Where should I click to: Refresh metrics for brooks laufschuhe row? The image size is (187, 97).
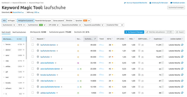pos(182,75)
